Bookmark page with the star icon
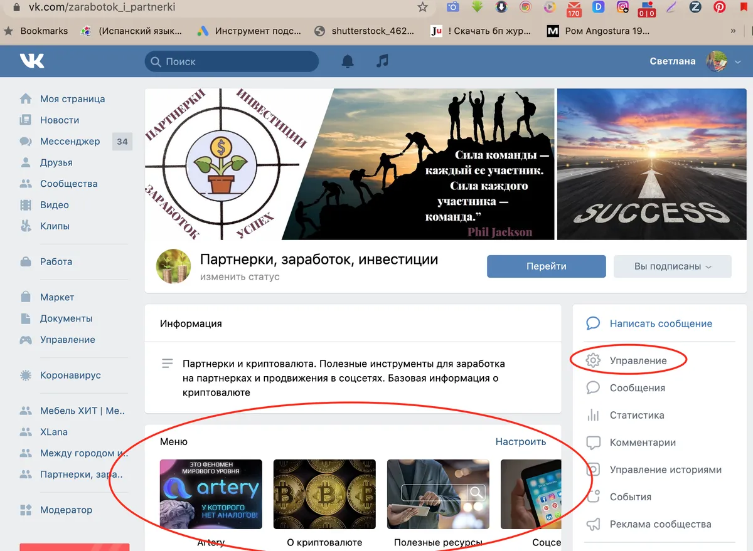The height and width of the screenshot is (551, 753). 422,8
